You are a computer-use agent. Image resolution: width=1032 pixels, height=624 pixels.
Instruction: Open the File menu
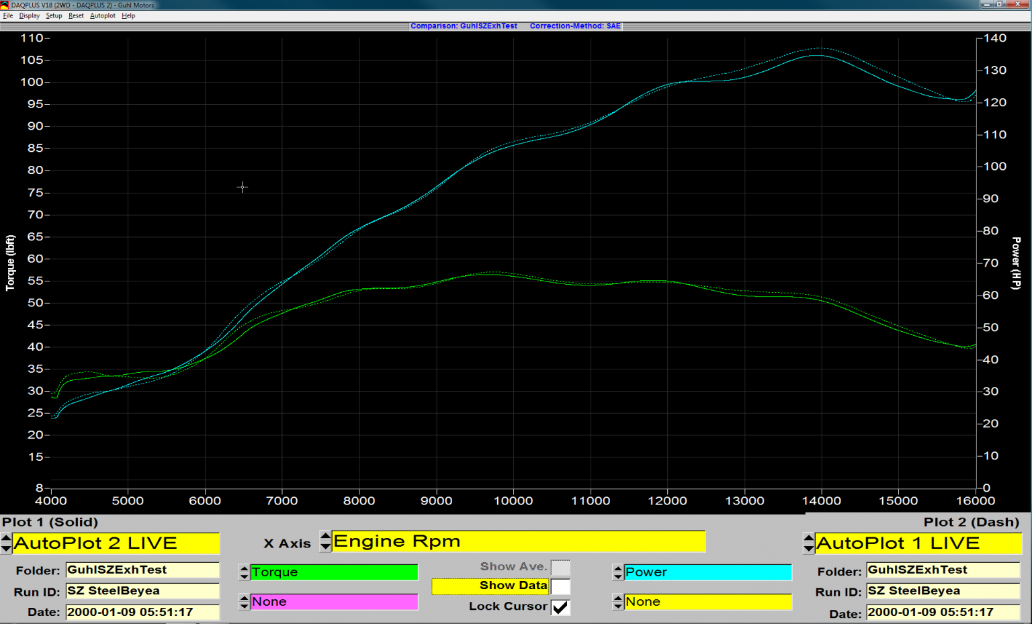[x=8, y=15]
